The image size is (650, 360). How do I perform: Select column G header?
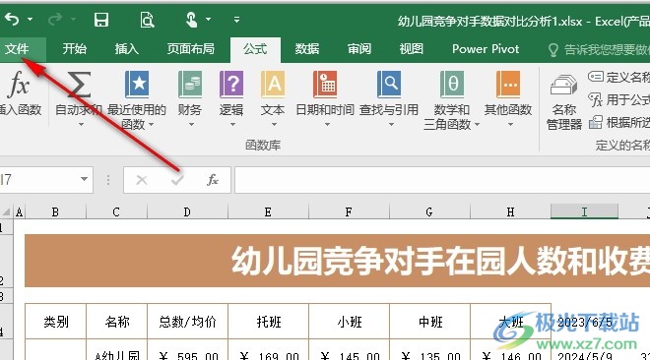click(x=429, y=212)
